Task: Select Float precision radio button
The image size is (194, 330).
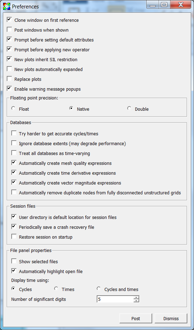Action: (x=13, y=109)
